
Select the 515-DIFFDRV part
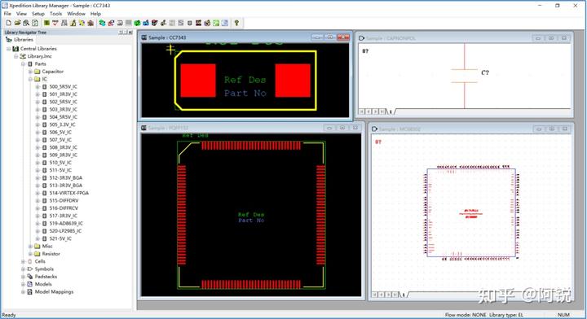click(x=64, y=200)
